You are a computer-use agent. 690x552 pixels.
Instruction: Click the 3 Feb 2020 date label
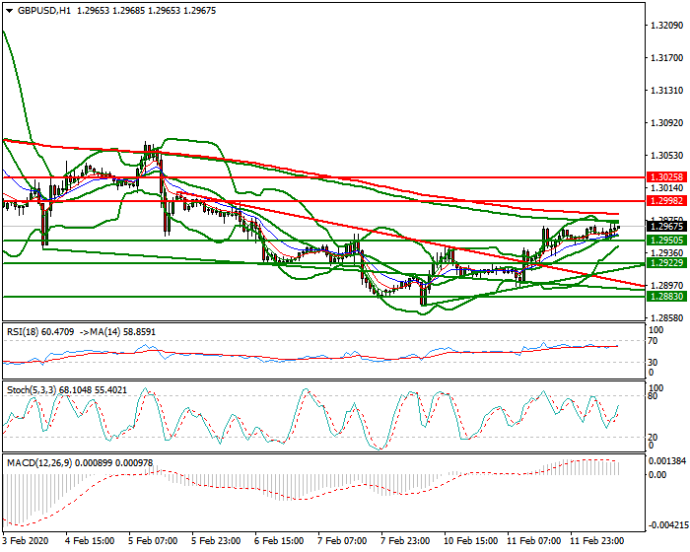(x=25, y=540)
